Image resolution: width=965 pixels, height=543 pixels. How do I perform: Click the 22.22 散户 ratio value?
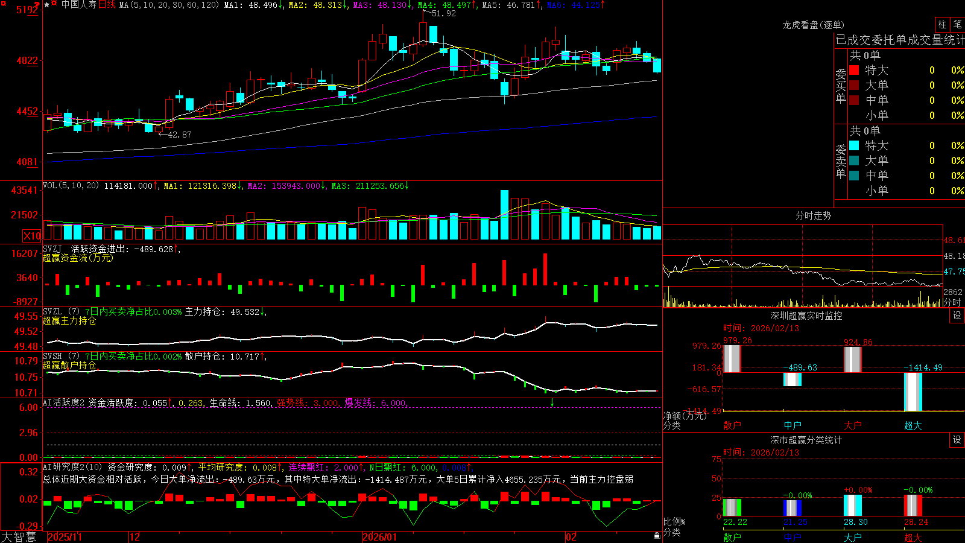pos(735,522)
